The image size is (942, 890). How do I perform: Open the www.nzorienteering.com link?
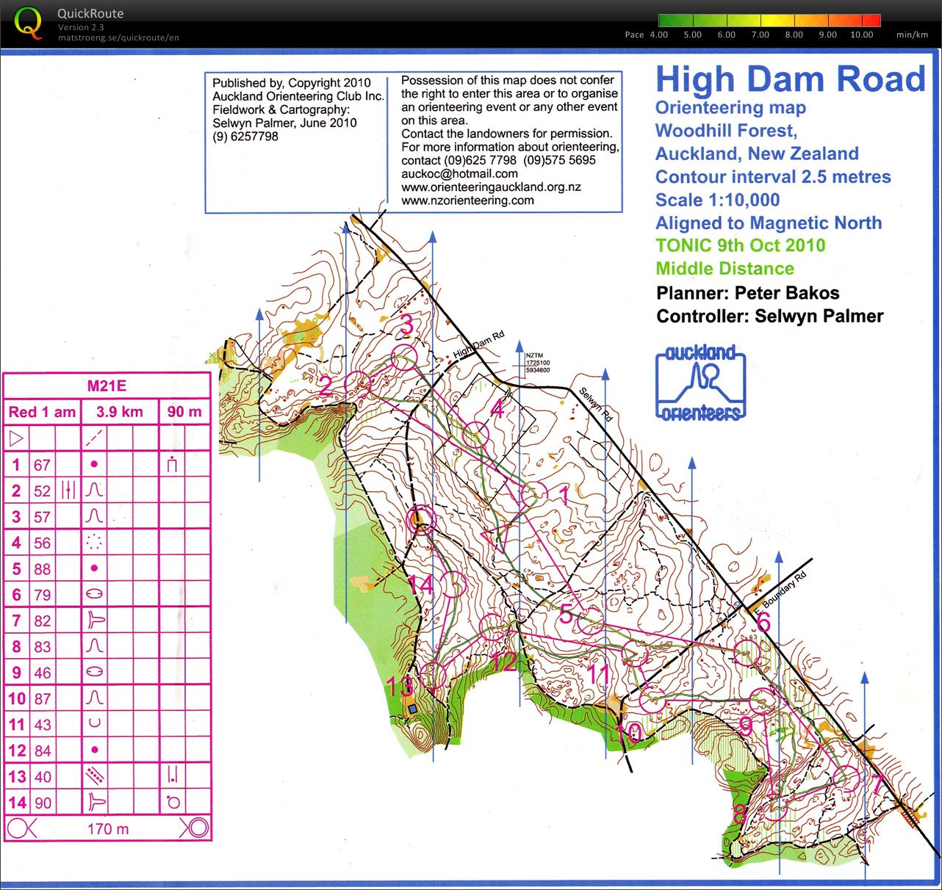tap(467, 200)
